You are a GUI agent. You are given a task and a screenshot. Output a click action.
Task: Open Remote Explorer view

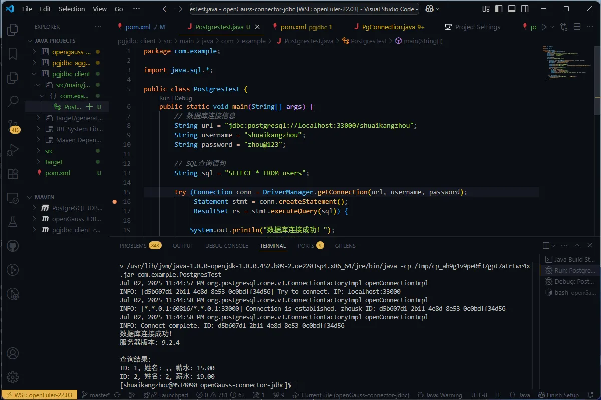click(x=12, y=198)
